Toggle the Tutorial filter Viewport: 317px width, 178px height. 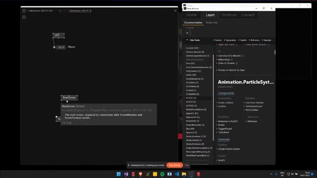coord(217,40)
